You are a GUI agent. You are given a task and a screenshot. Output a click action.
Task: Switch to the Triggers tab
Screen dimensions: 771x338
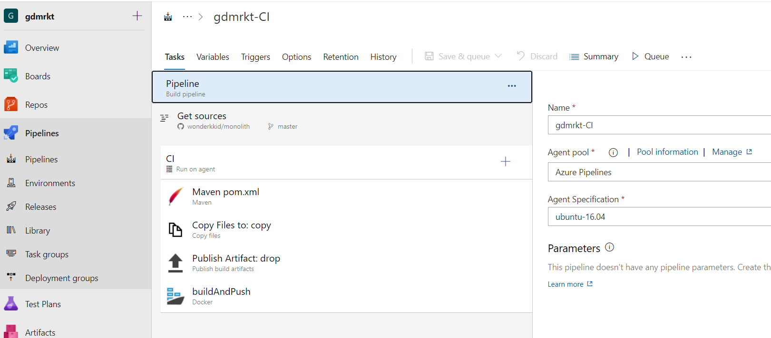coord(255,57)
